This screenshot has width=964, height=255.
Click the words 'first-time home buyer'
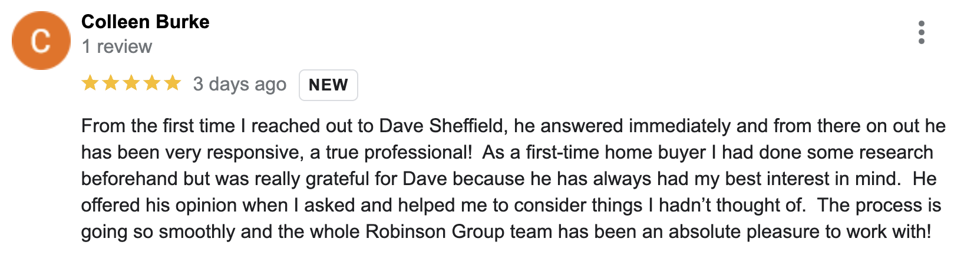pos(616,152)
